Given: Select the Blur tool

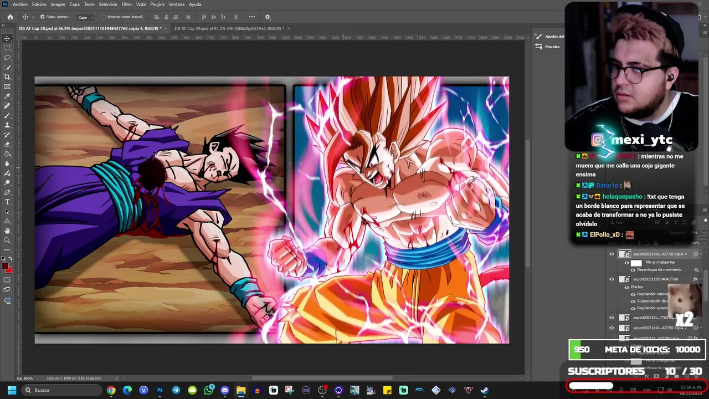Looking at the screenshot, I should pyautogui.click(x=7, y=163).
